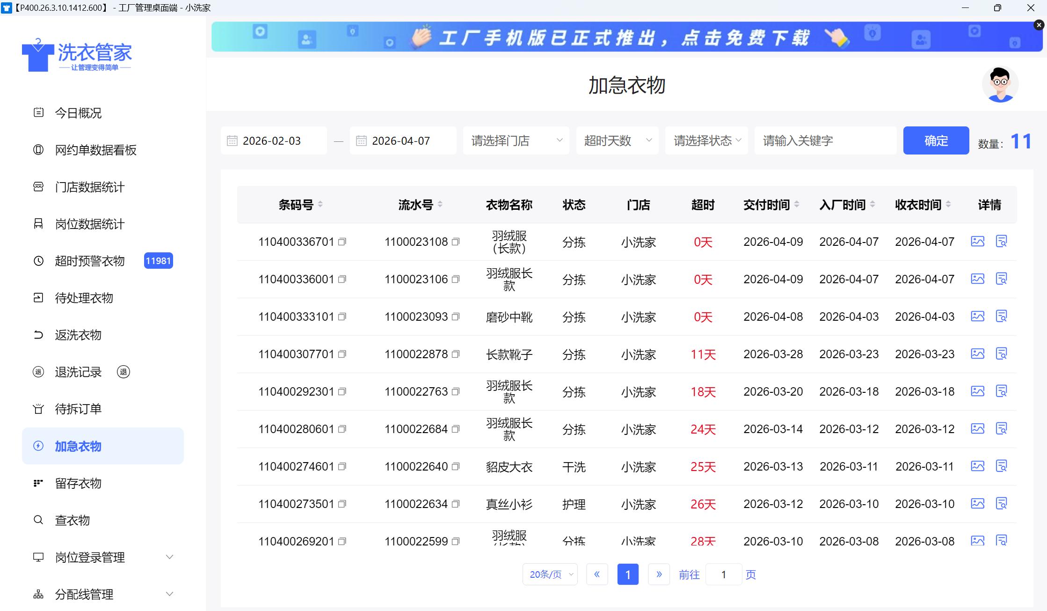Go to the next page with the » button
The width and height of the screenshot is (1047, 611).
pos(659,574)
